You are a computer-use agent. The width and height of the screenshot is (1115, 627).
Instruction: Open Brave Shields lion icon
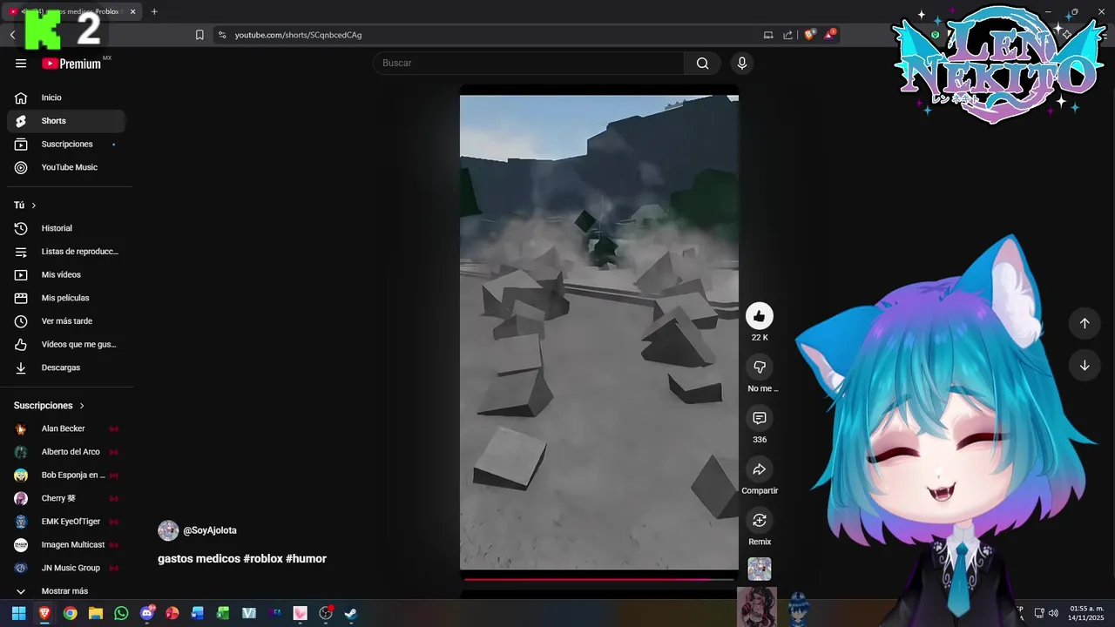click(809, 35)
